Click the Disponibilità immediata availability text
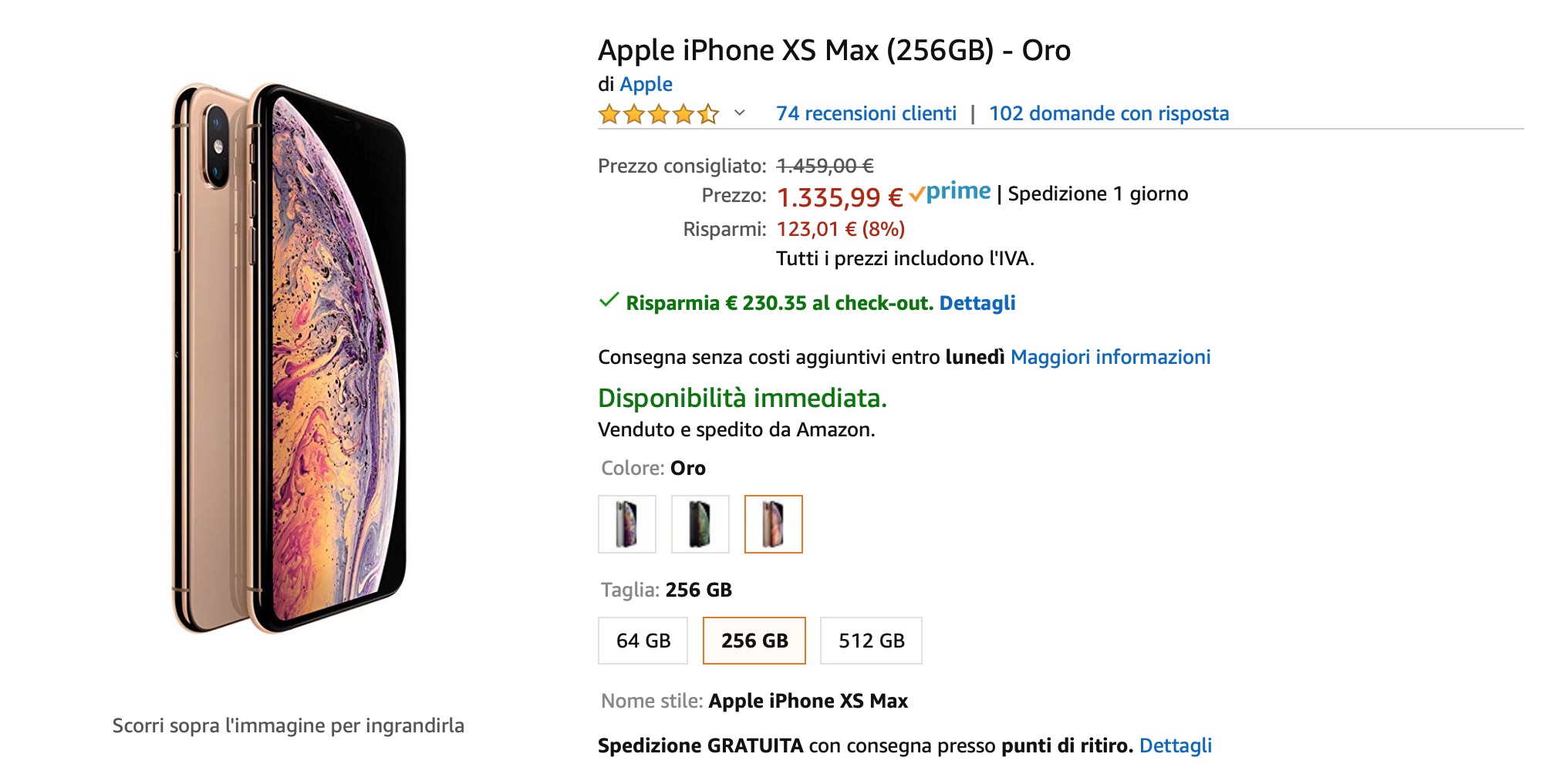Image resolution: width=1549 pixels, height=774 pixels. [742, 398]
